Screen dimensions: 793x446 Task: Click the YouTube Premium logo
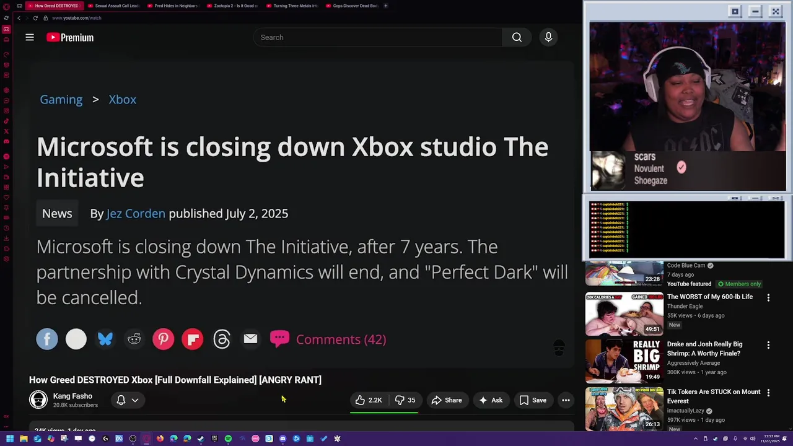[x=70, y=38]
